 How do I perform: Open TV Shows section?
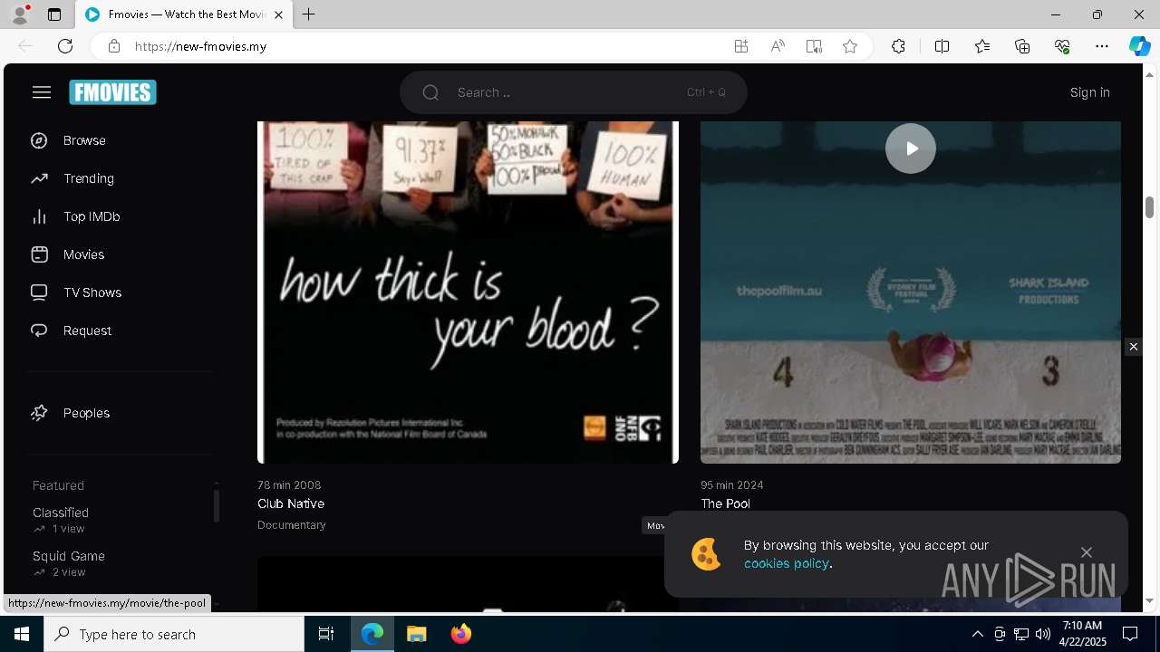click(92, 292)
